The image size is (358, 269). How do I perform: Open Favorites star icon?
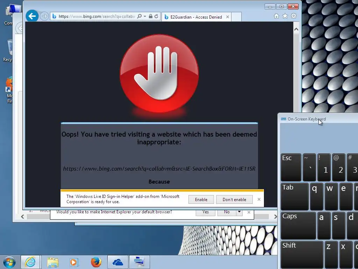pyautogui.click(x=285, y=16)
